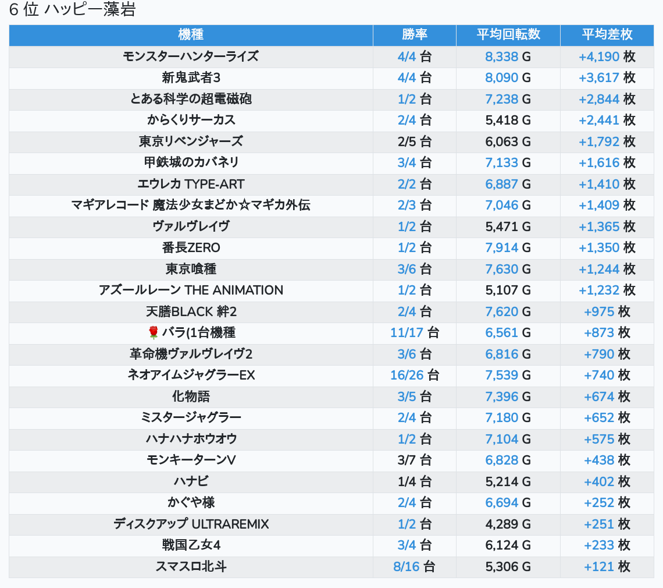This screenshot has width=663, height=588.
Task: Sort by the 勝率 column header
Action: [414, 34]
